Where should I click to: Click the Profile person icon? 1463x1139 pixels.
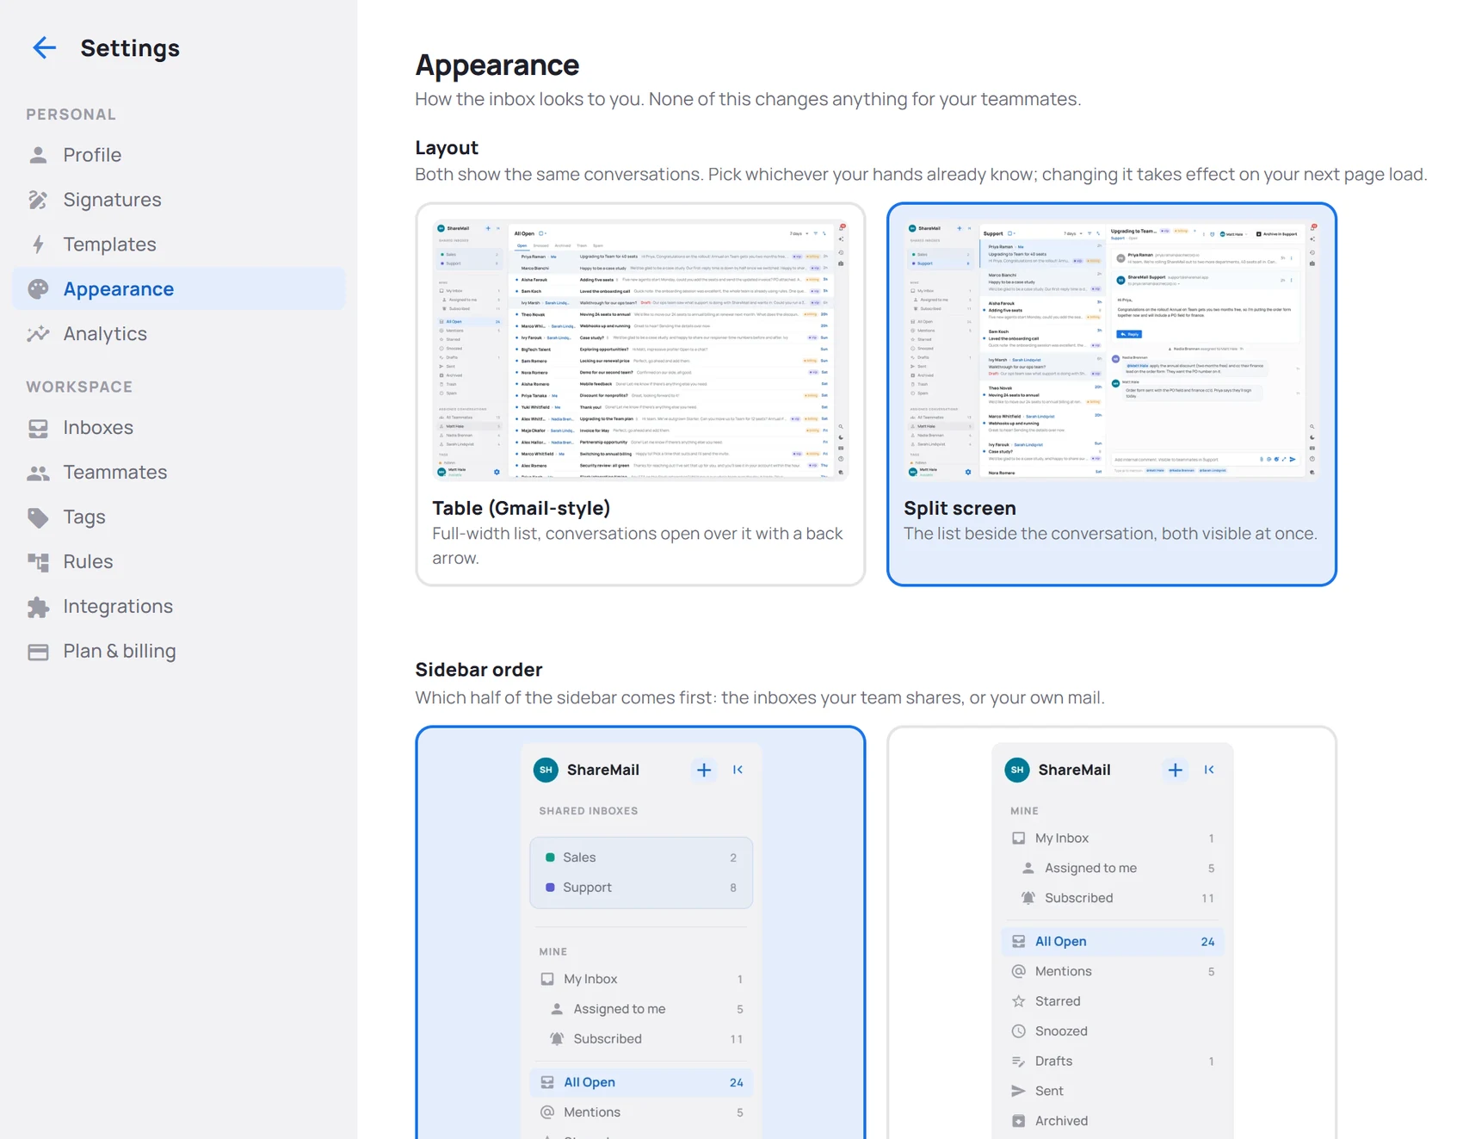tap(38, 155)
